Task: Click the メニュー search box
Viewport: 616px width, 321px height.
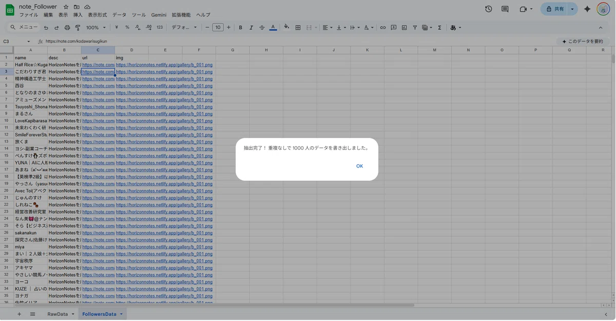Action: point(24,27)
